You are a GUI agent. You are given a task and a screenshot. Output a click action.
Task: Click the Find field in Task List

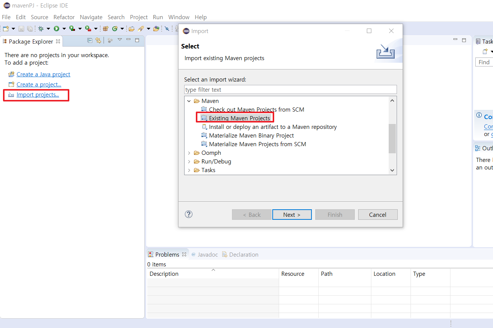coord(484,62)
